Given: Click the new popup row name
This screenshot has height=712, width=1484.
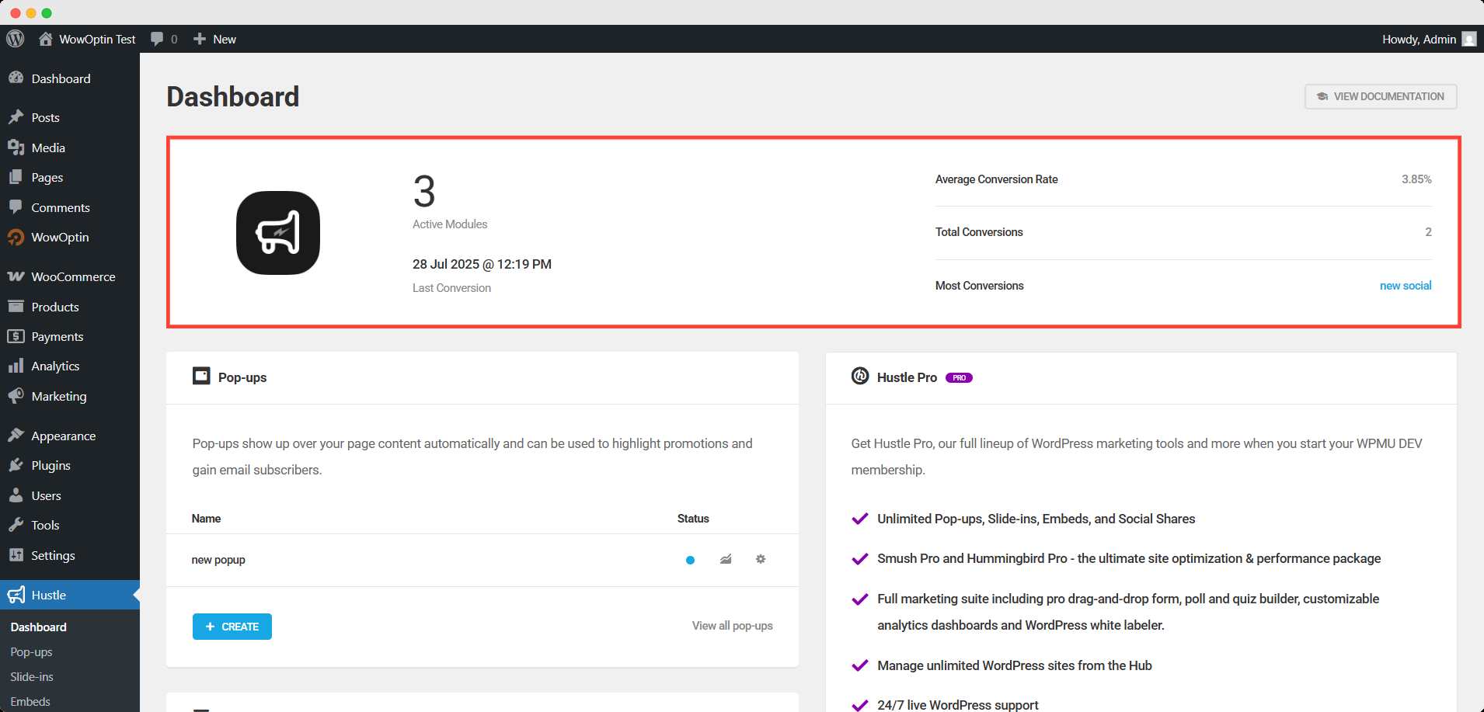Looking at the screenshot, I should coord(218,560).
